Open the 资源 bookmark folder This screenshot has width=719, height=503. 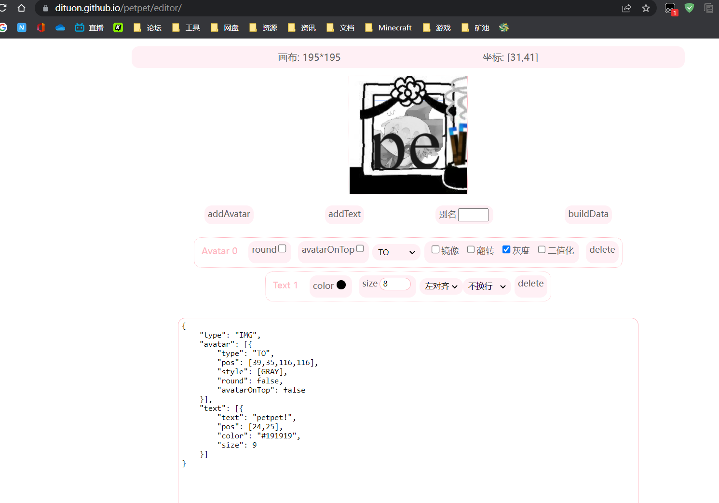263,27
